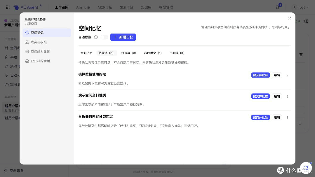Click the members icon beside 成员与权限
The width and height of the screenshot is (315, 177).
[27, 42]
